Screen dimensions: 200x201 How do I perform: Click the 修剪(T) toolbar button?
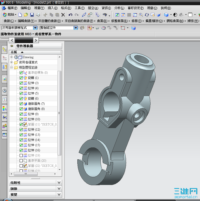(x=138, y=21)
